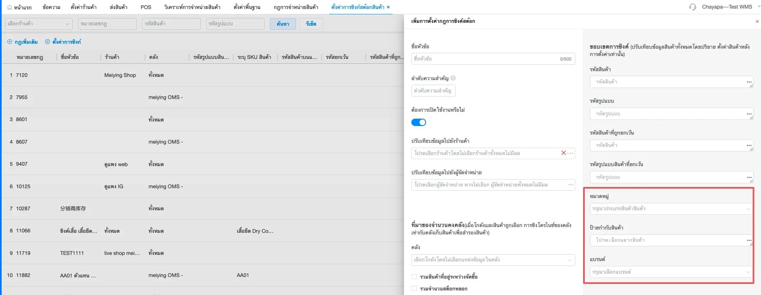Open excluded style code ellipsis
This screenshot has height=295, width=761.
coord(749,177)
